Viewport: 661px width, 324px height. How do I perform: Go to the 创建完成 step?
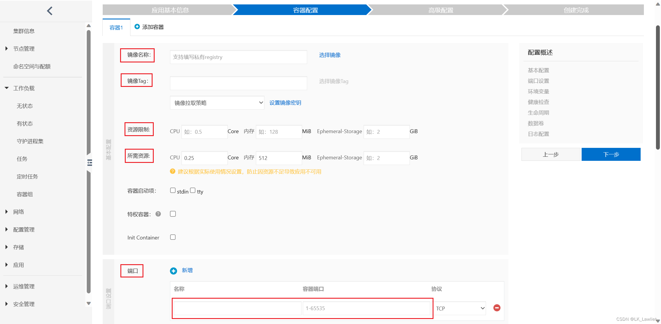click(576, 10)
